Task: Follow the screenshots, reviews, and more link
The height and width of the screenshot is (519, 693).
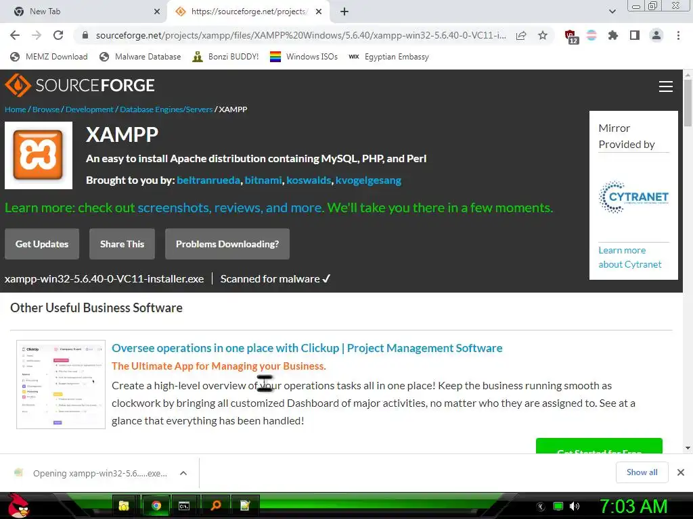Action: coord(231,207)
